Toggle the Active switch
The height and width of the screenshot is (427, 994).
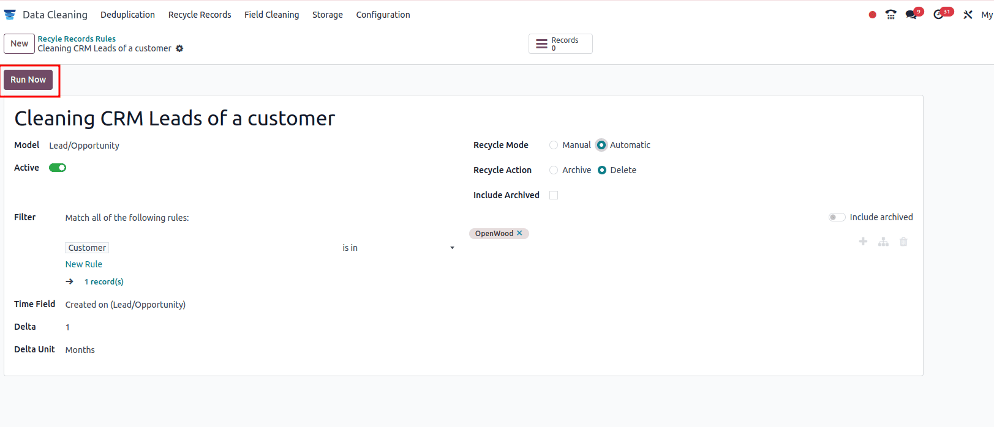[58, 168]
